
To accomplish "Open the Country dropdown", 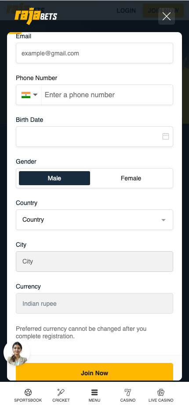I will pyautogui.click(x=94, y=220).
